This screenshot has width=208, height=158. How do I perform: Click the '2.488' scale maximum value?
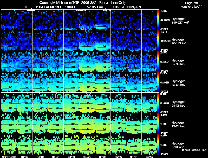pyautogui.click(x=164, y=52)
